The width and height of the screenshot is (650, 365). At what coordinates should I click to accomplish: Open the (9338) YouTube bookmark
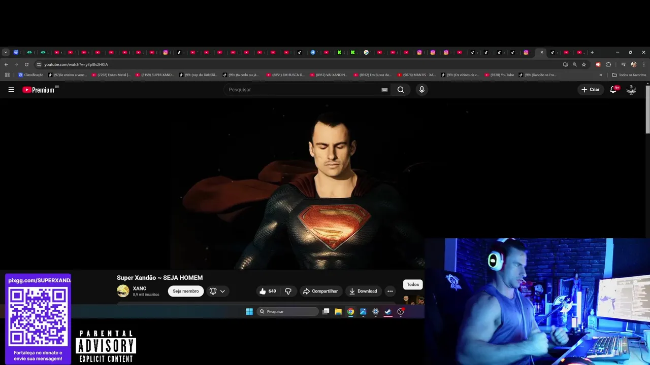(499, 75)
